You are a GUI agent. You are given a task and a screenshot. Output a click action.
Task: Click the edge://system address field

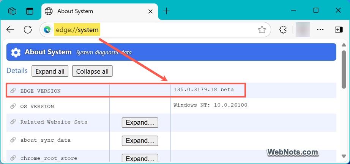[x=155, y=29]
